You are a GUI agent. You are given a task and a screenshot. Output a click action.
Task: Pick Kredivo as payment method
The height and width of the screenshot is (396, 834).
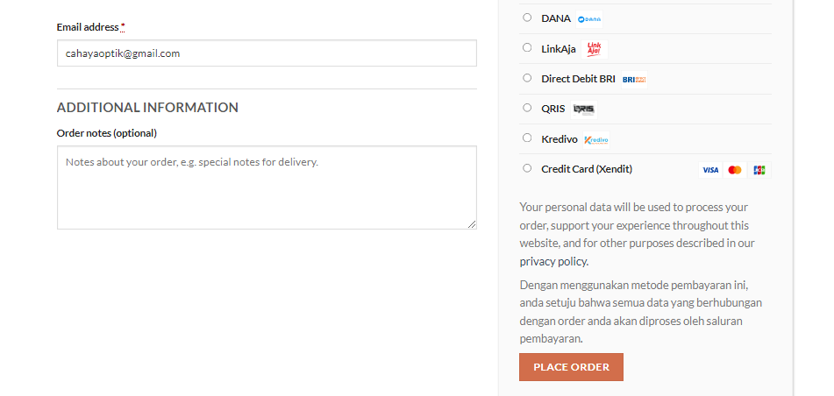(527, 138)
